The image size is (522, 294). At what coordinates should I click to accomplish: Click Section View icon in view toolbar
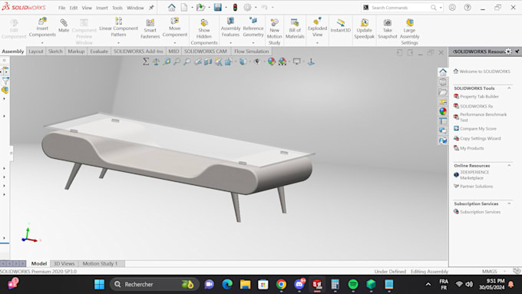(208, 61)
